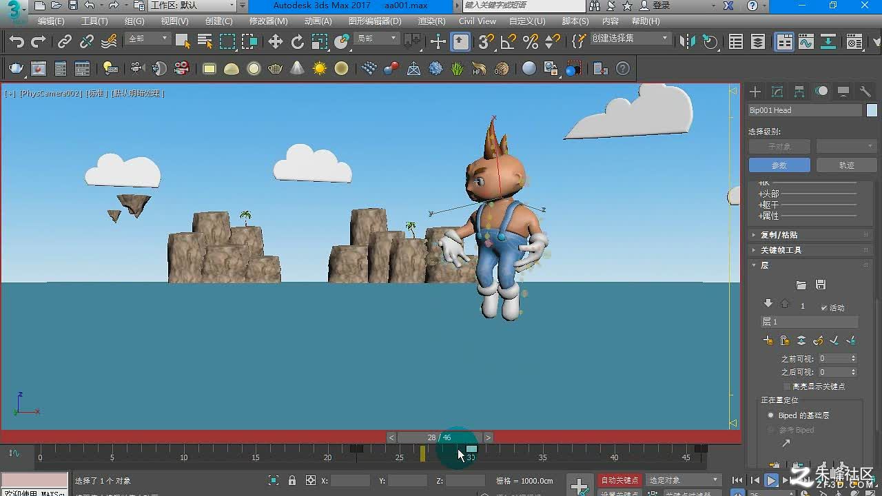Open the Curve Editor
882x496 pixels.
click(x=806, y=42)
